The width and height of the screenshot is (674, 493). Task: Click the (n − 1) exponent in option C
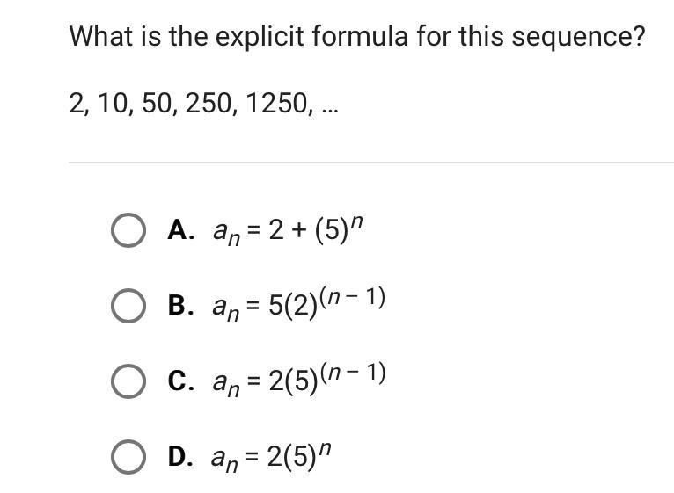click(353, 373)
